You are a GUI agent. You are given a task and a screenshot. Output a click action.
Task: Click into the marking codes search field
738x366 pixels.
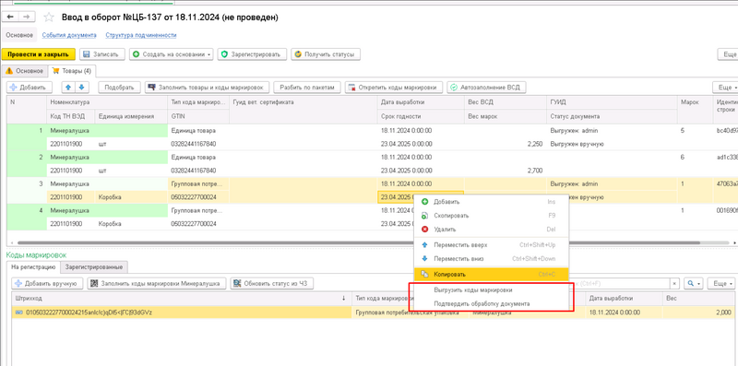(x=619, y=284)
